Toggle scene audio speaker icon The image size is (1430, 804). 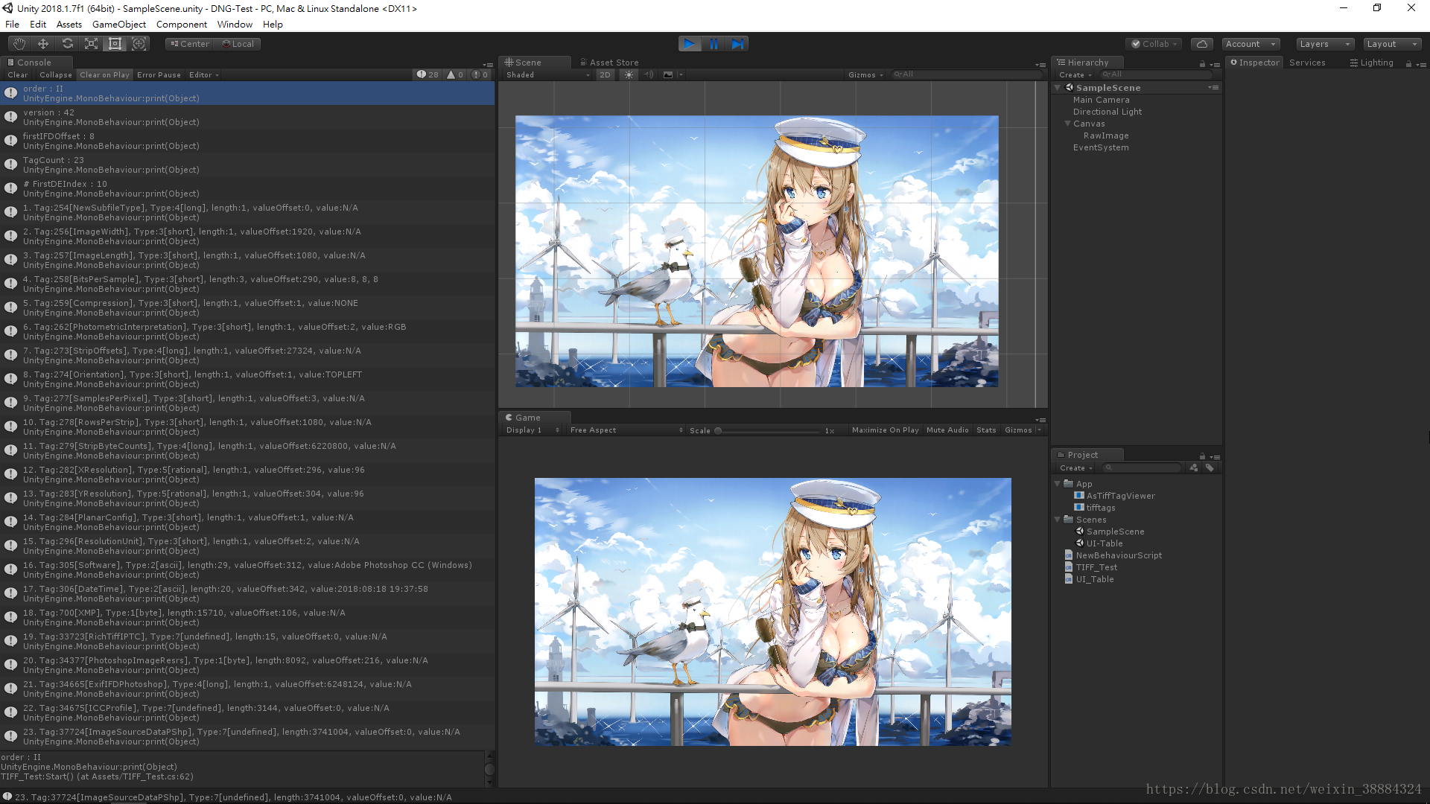coord(648,75)
